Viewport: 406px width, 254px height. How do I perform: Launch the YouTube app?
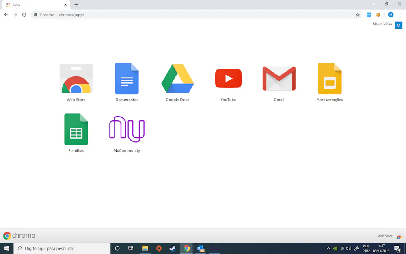point(228,79)
